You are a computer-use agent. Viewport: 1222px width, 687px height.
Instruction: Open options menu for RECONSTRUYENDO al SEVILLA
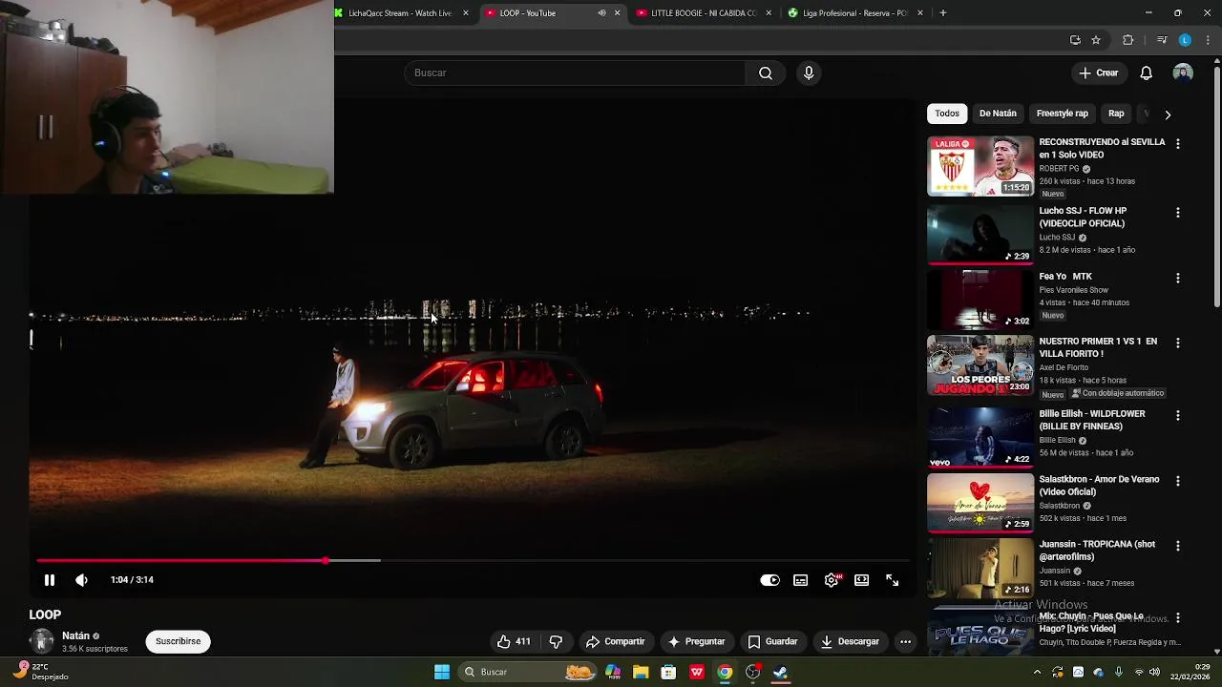tap(1177, 144)
